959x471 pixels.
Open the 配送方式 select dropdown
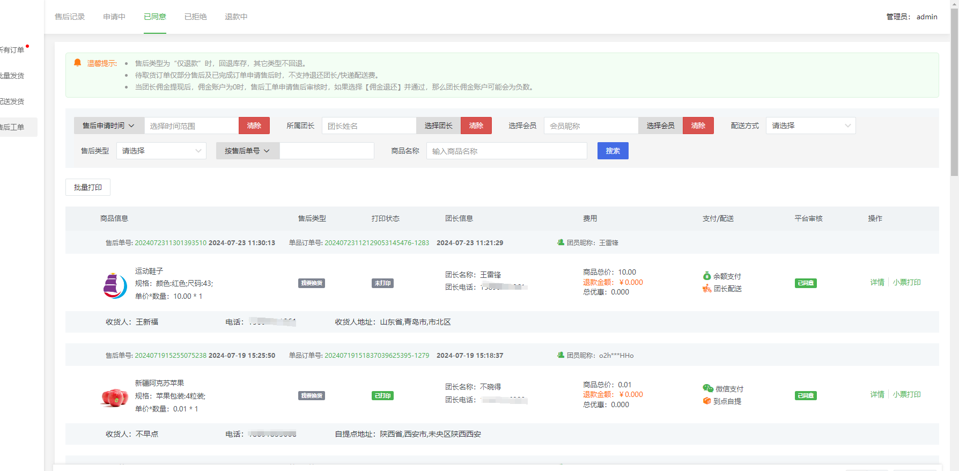coord(810,126)
